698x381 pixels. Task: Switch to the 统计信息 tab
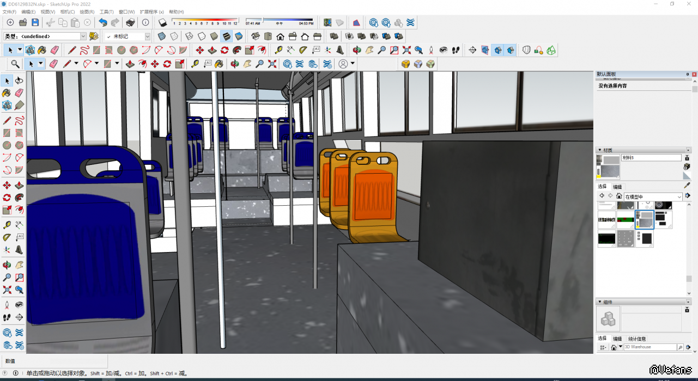tap(637, 339)
